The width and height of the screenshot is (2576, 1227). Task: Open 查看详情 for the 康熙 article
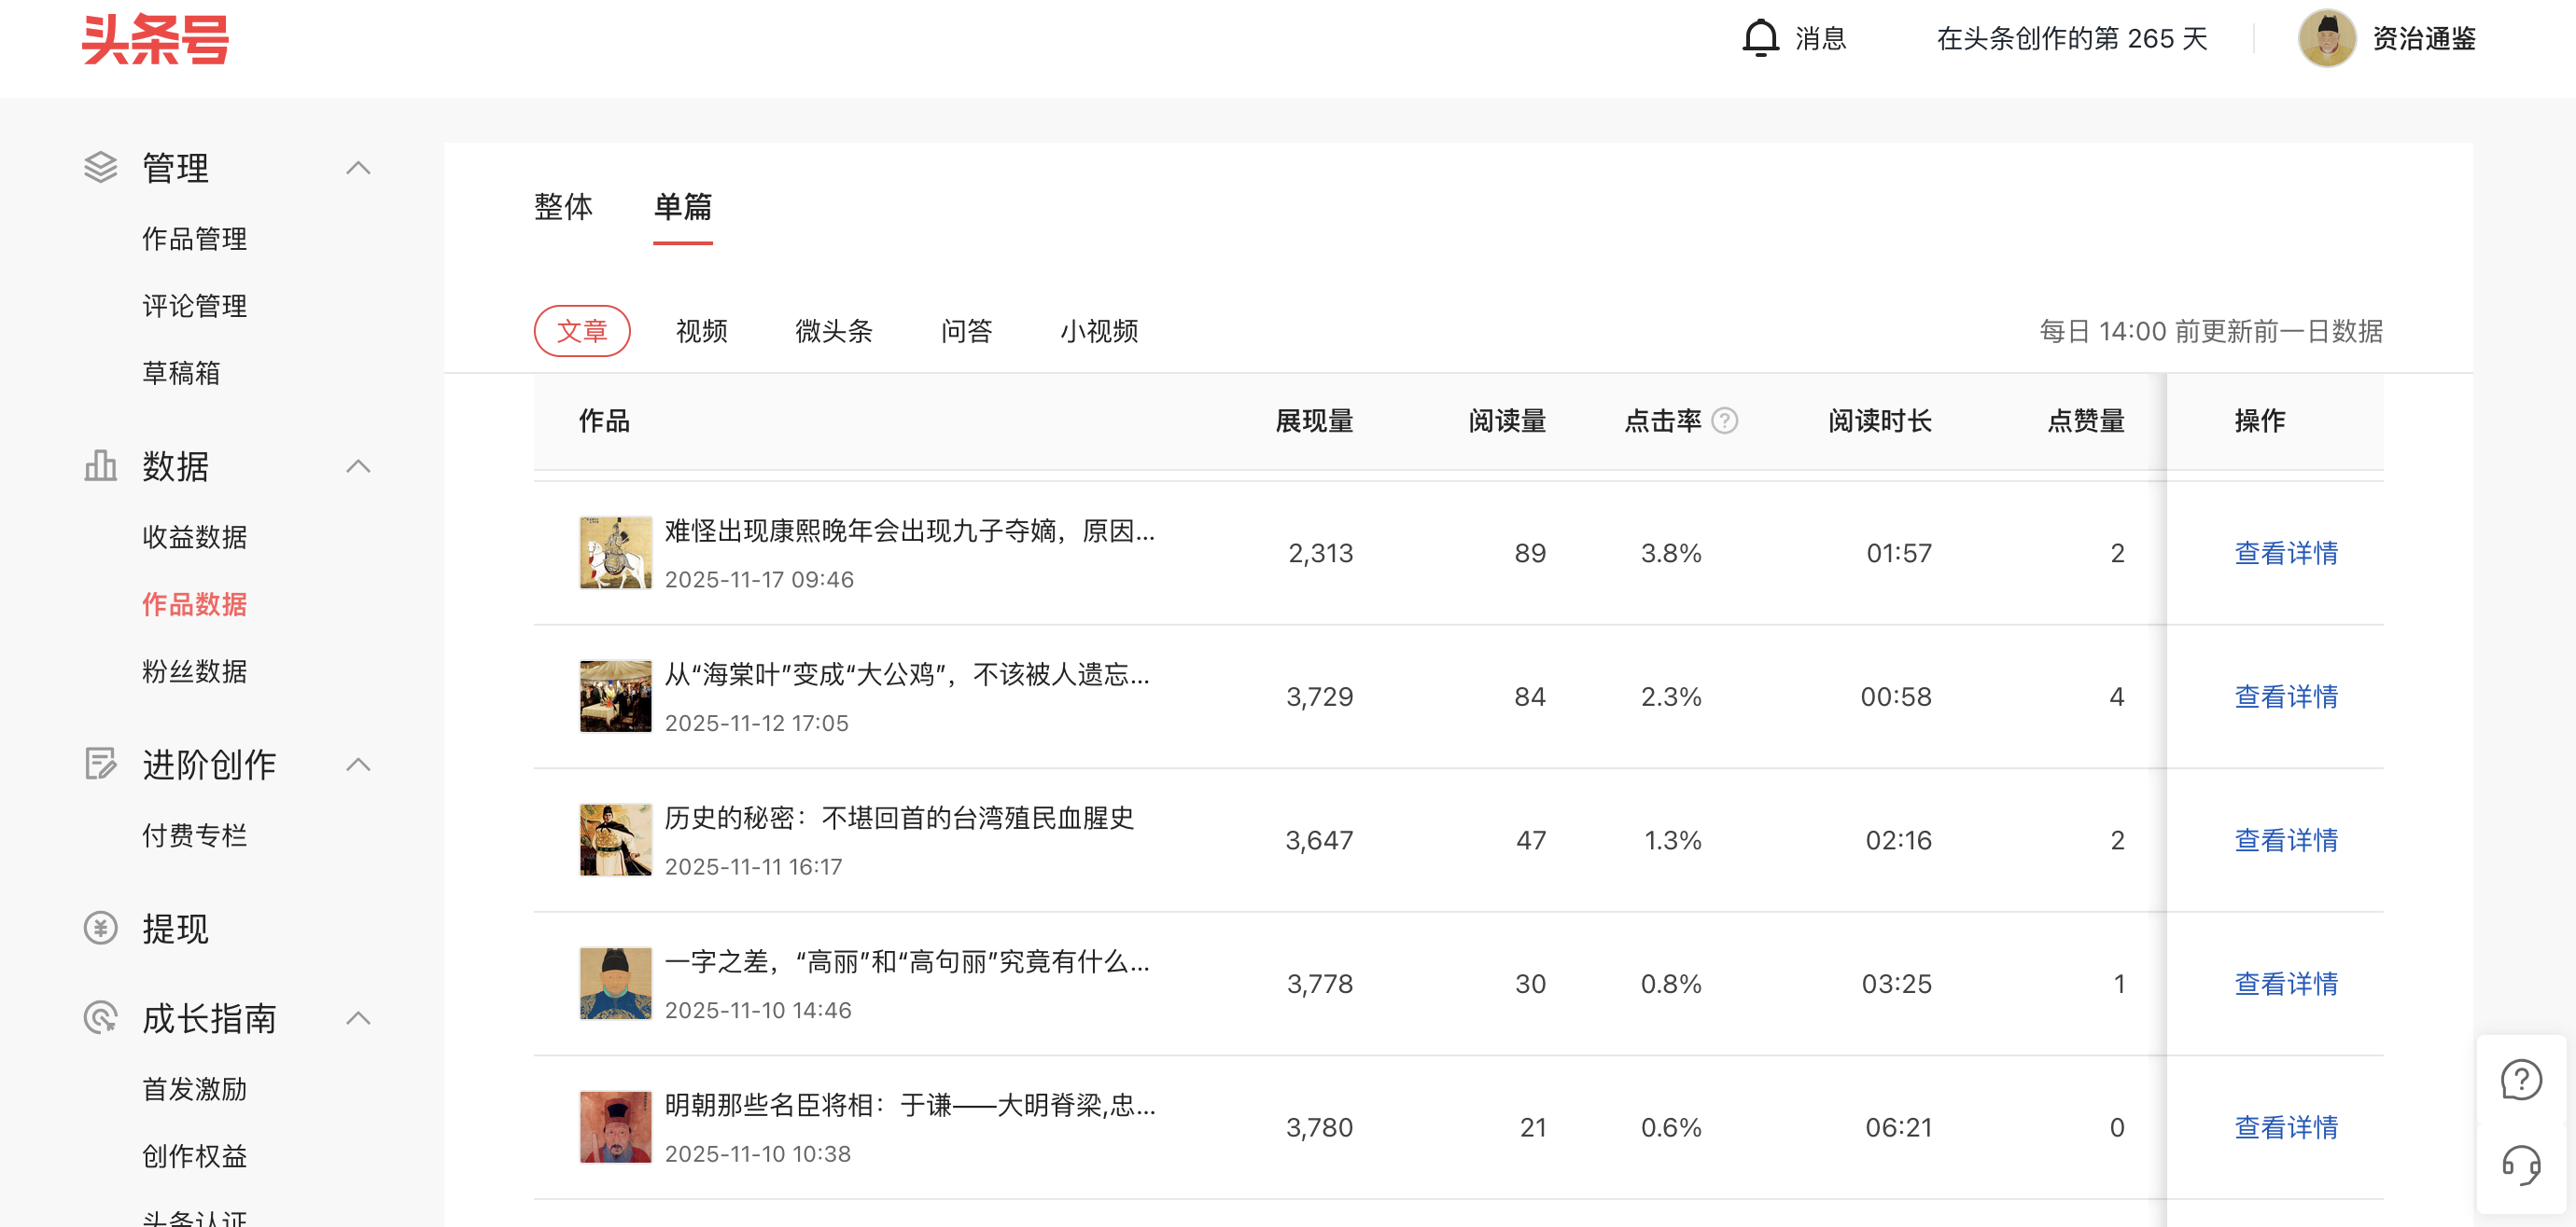click(2286, 553)
